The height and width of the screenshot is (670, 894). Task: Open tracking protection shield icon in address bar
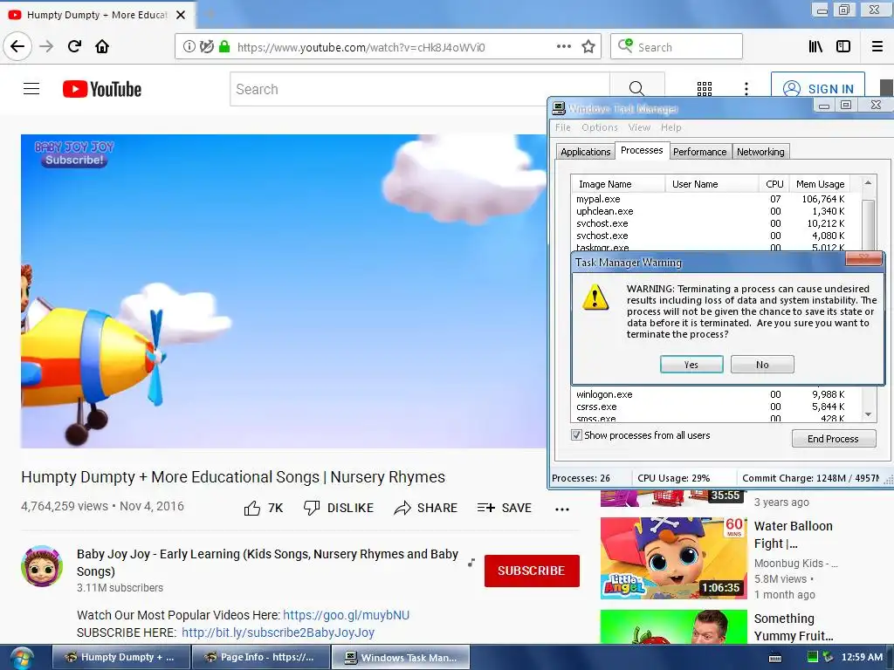(x=207, y=47)
